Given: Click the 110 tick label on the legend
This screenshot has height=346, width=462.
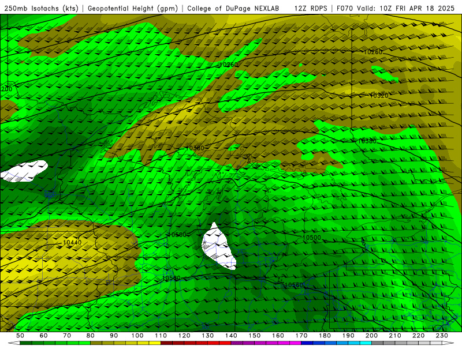Looking at the screenshot, I should 161,336.
